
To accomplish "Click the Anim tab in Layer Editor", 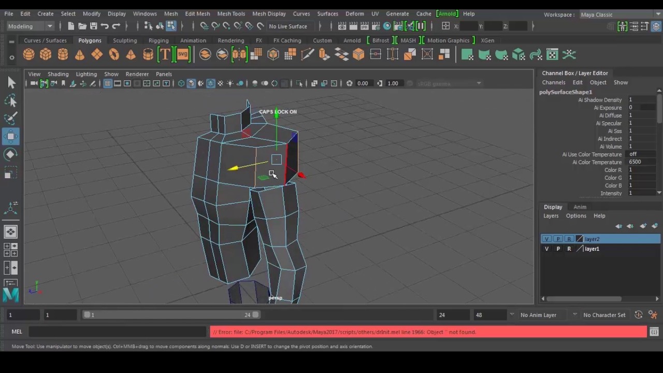I will coord(580,207).
